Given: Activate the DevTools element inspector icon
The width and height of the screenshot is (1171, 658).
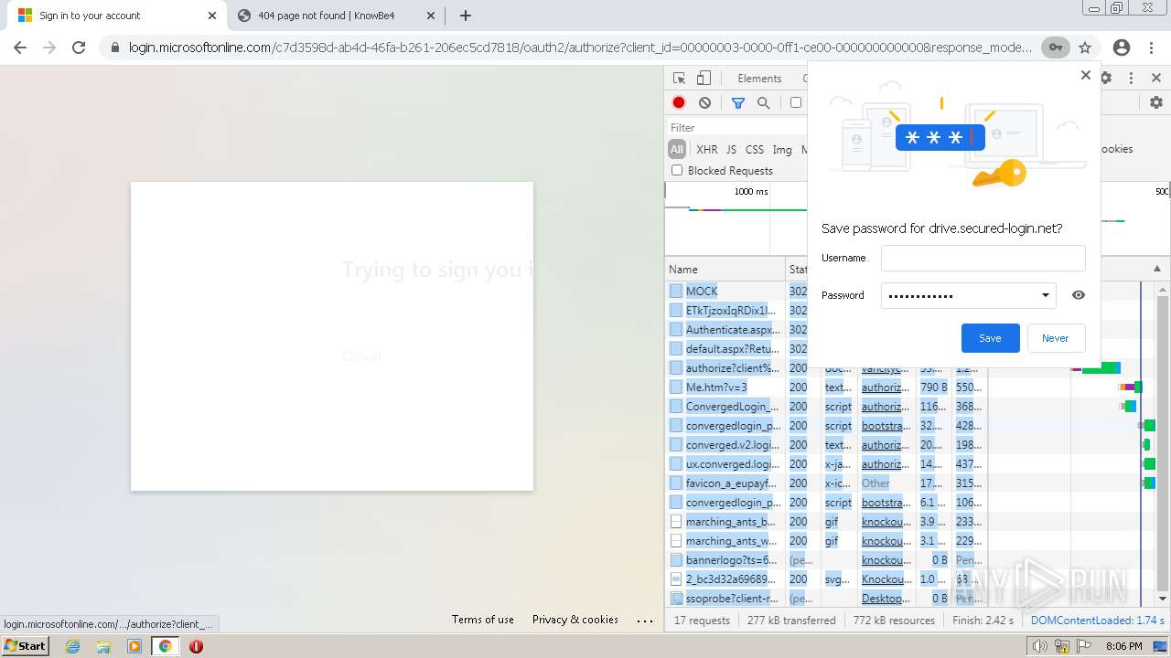Looking at the screenshot, I should (679, 79).
